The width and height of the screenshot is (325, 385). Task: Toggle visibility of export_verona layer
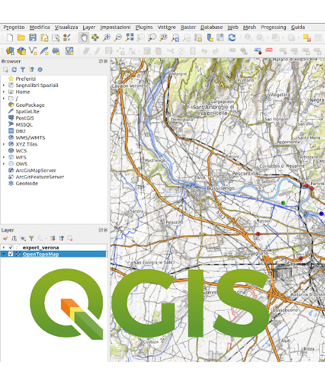coord(11,247)
